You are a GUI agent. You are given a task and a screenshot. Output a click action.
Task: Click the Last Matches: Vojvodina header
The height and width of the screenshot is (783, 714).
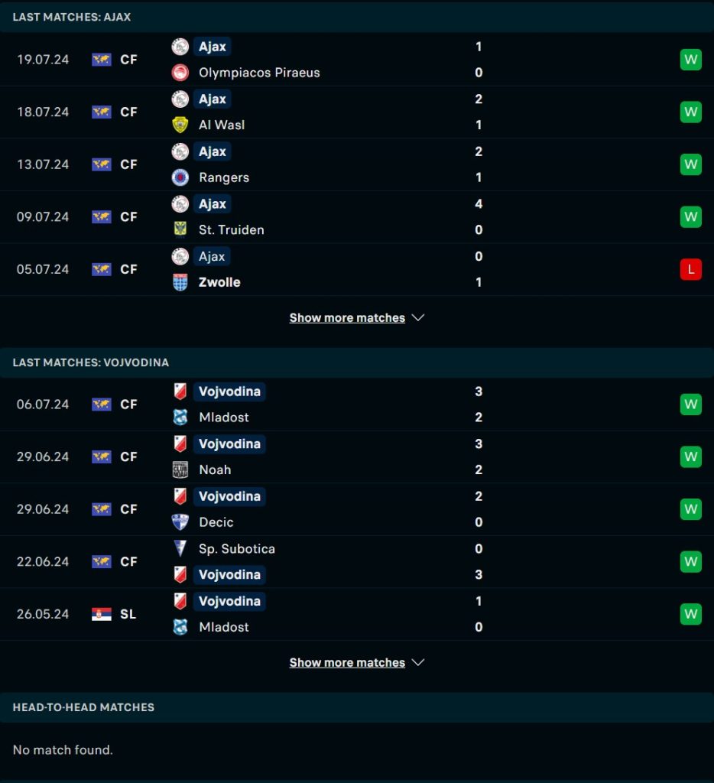[x=91, y=362]
